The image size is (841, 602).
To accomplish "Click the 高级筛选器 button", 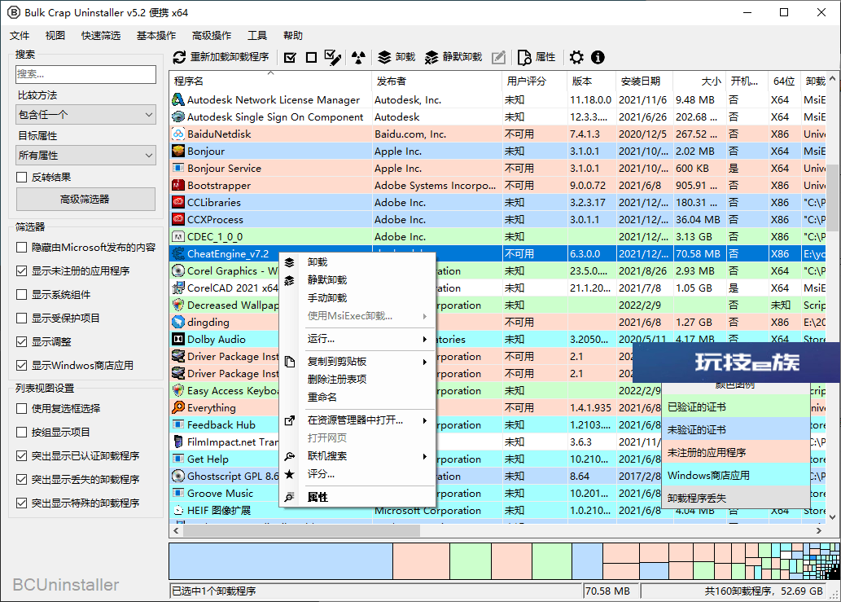I will 85,200.
